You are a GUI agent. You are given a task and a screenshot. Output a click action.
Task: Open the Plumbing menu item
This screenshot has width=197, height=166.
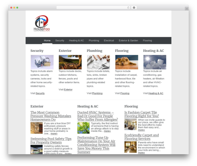click(94, 40)
